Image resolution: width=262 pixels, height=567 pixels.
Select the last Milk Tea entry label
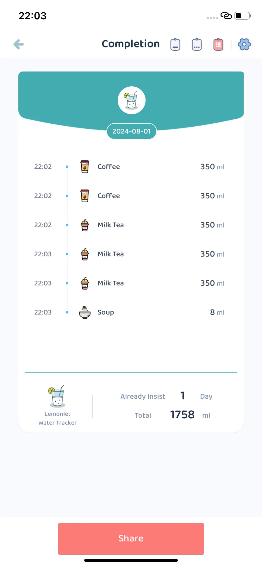pyautogui.click(x=110, y=283)
